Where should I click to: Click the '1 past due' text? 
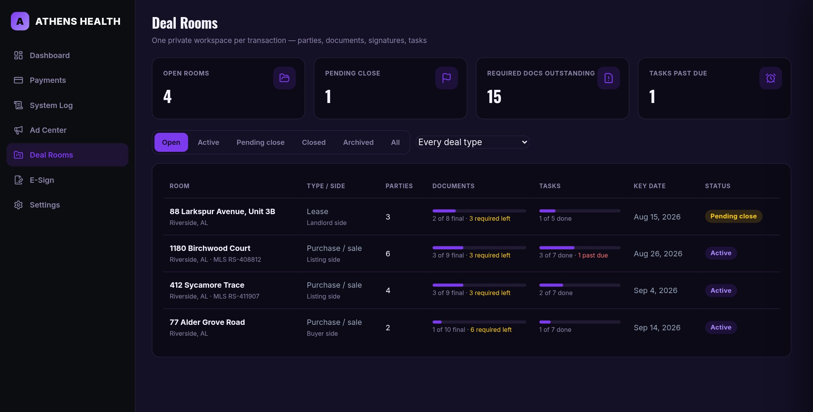593,255
